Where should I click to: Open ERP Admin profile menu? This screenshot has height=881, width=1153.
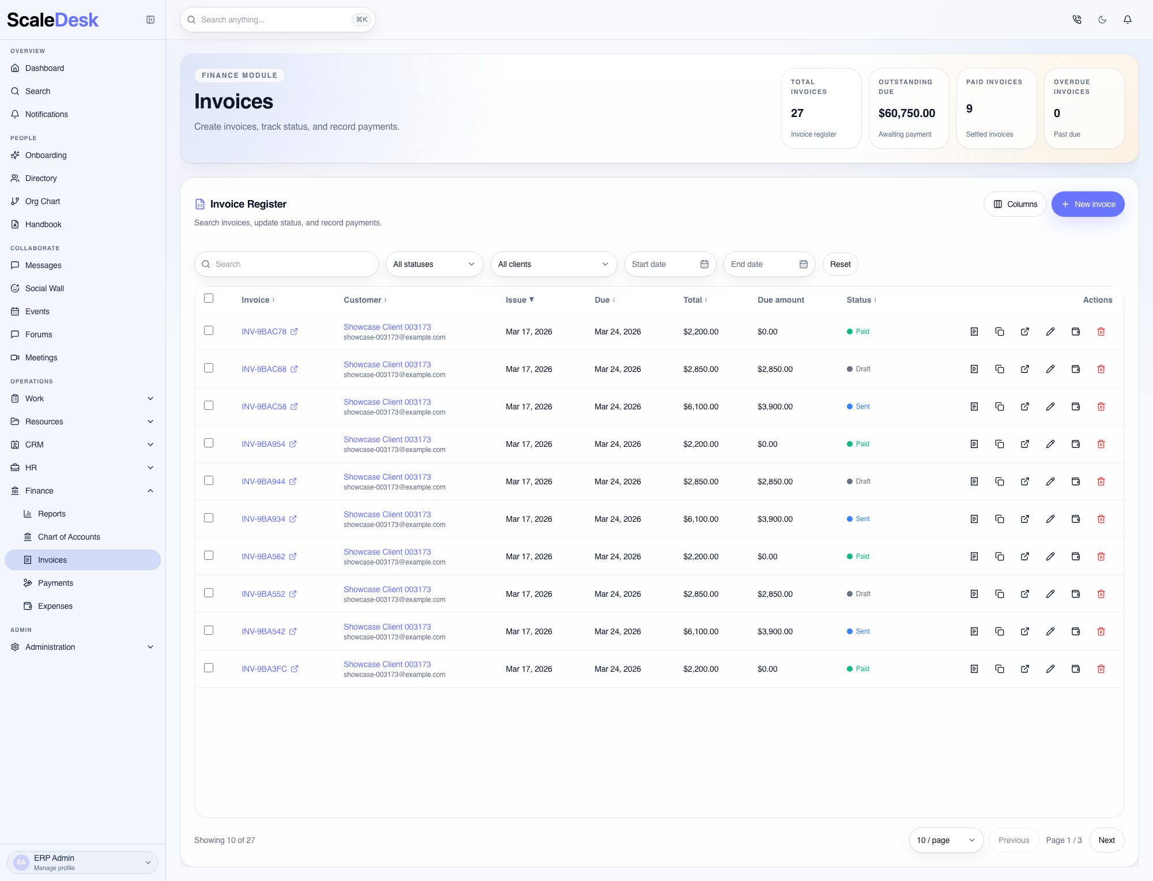[x=82, y=862]
